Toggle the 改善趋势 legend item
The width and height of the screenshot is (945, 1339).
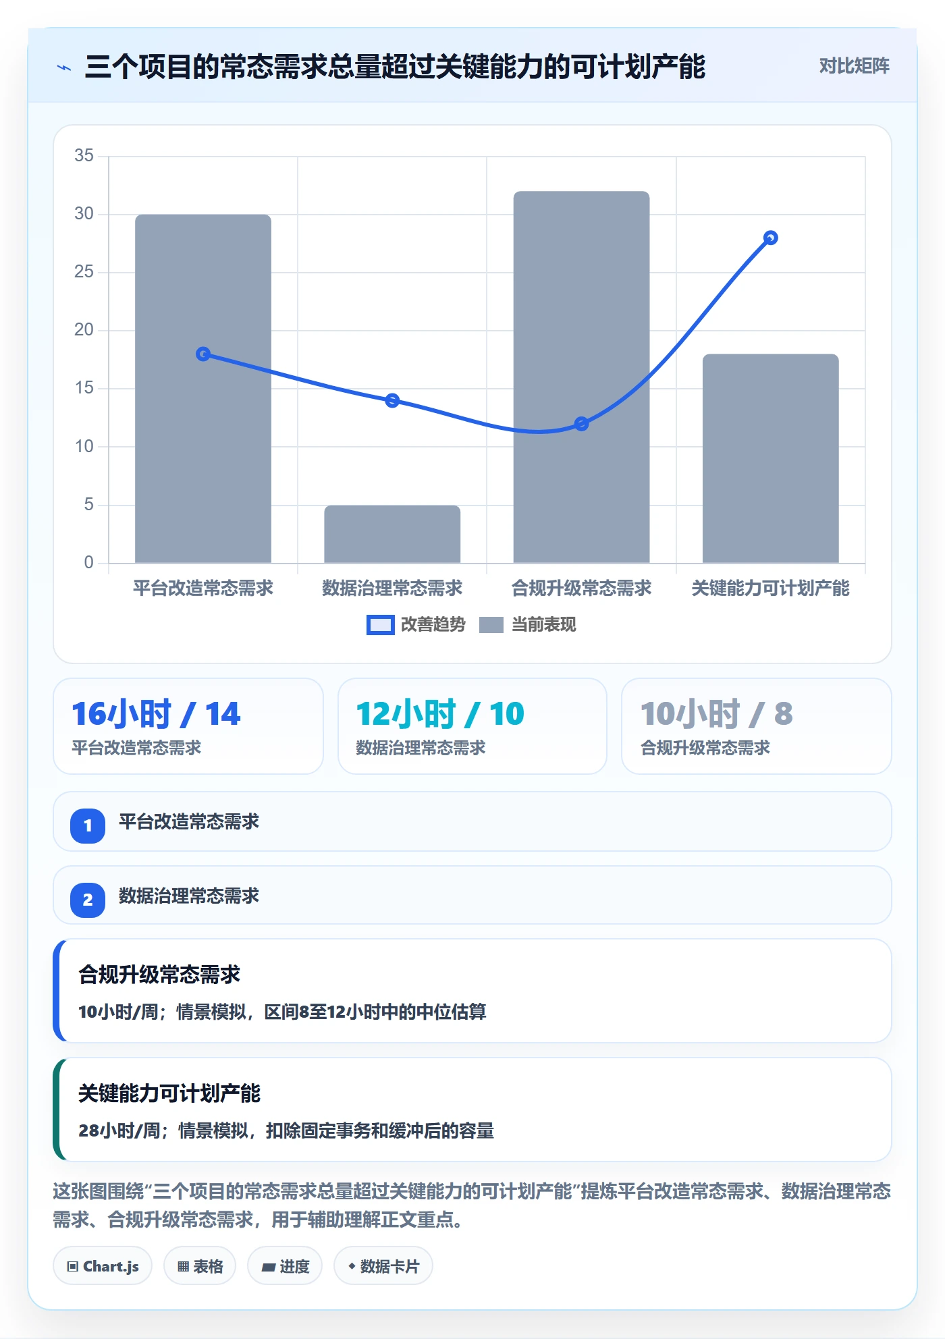pyautogui.click(x=416, y=625)
